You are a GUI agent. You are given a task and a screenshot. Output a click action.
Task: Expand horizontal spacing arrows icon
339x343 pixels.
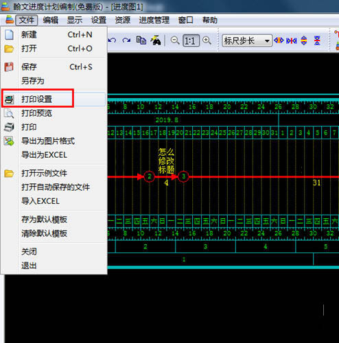pos(279,40)
